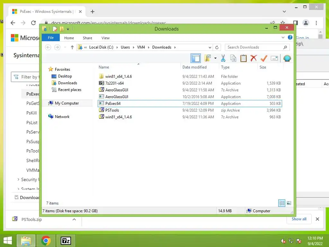Select the PsExec64 application file
Screen dimensions: 329x247
[x=190, y=103]
